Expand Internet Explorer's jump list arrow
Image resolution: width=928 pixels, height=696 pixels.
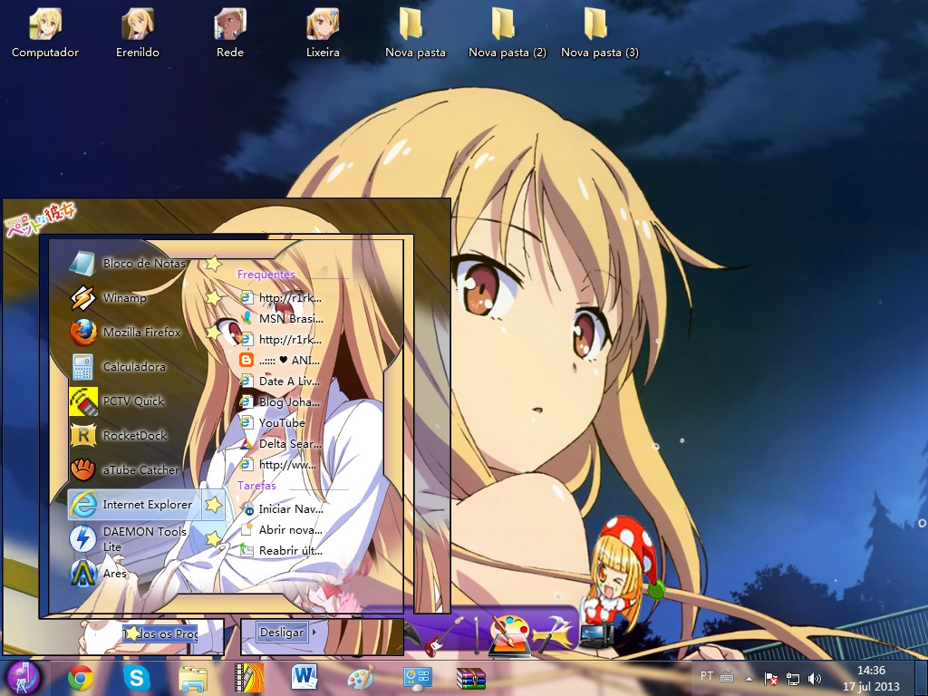coord(214,504)
